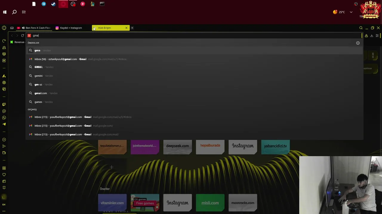Open Revenue bookmark in bookmarks bar

click(17, 42)
